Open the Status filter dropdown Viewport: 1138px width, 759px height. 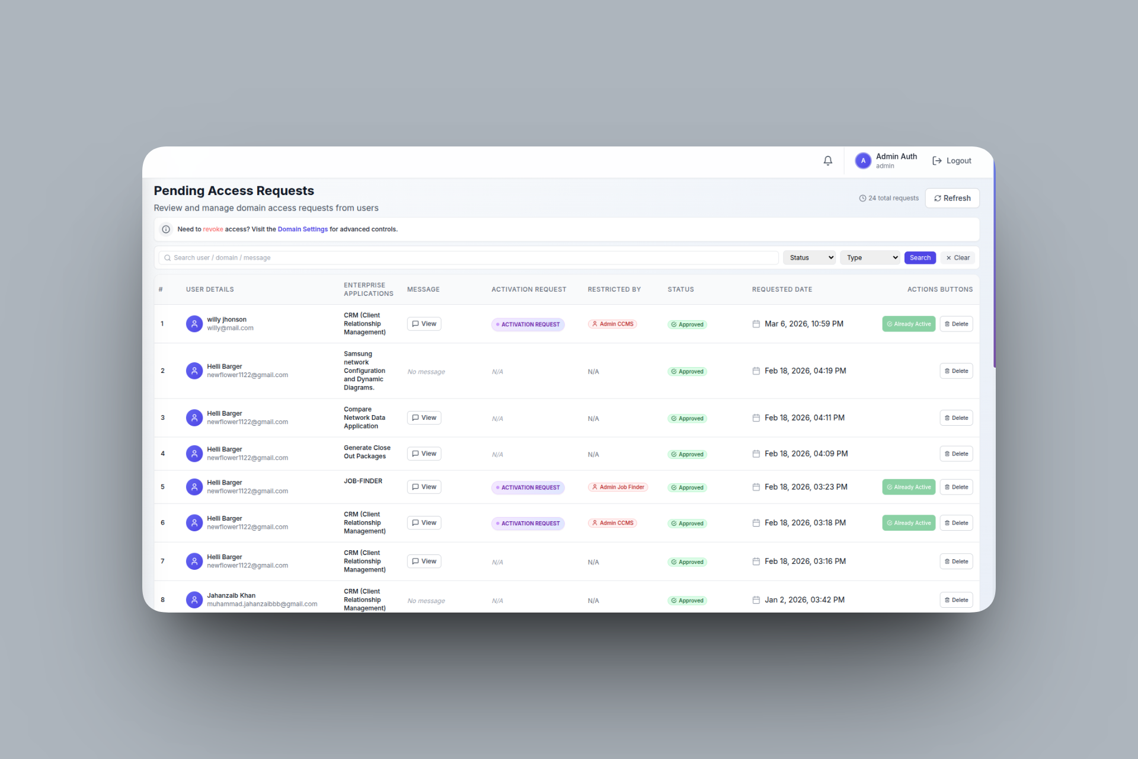point(809,258)
